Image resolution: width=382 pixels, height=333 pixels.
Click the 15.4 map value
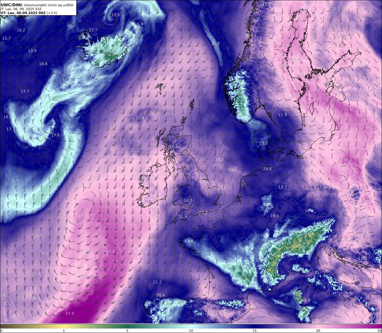coord(183,217)
